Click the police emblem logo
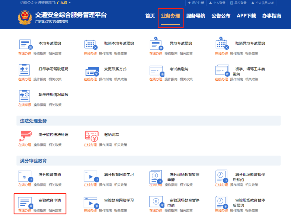This screenshot has height=215, width=291. click(25, 16)
